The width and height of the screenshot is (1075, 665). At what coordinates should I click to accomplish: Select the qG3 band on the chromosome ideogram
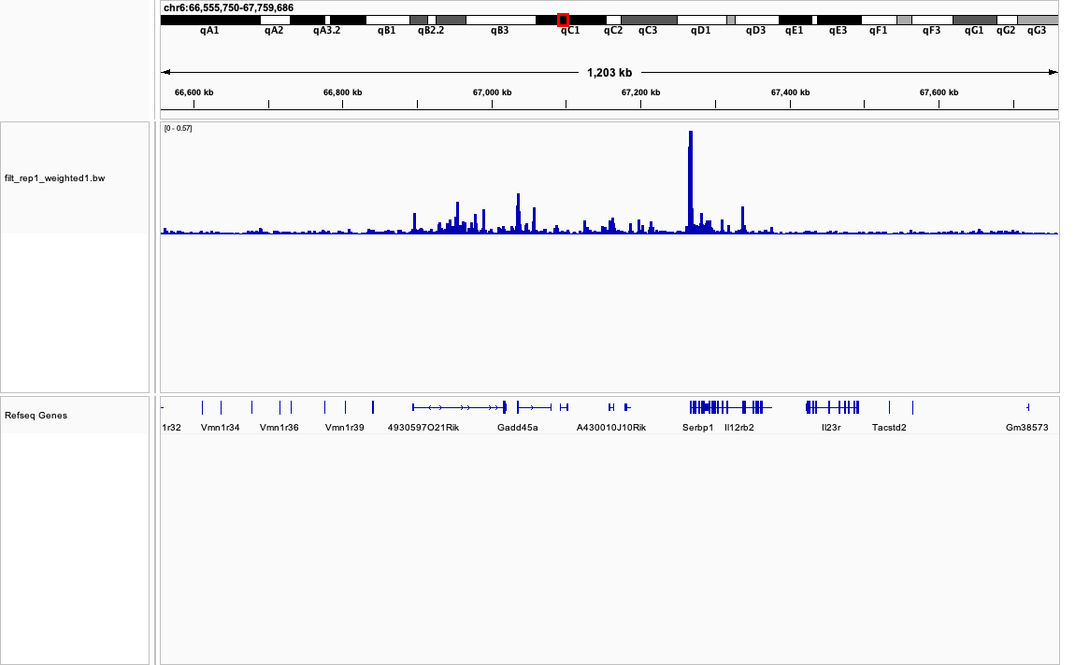(x=1037, y=20)
